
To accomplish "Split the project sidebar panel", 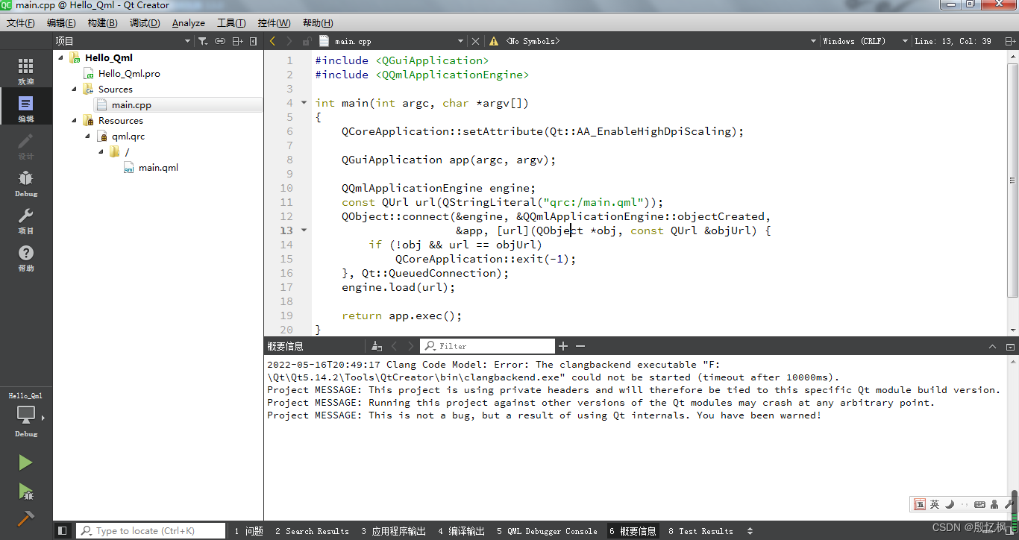I will coord(238,41).
